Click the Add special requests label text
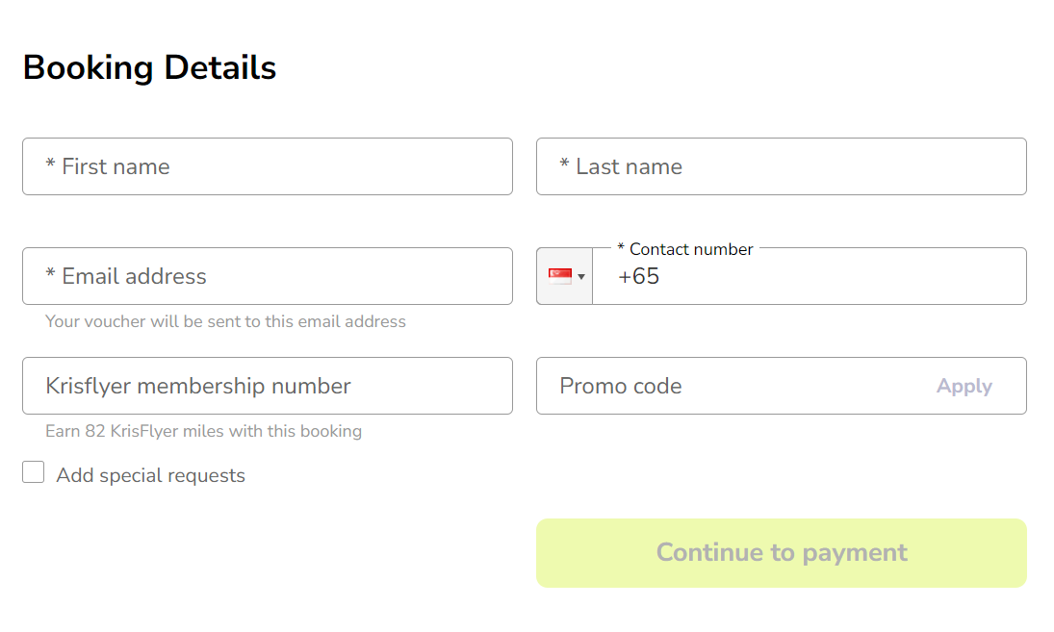The image size is (1054, 632). [150, 475]
